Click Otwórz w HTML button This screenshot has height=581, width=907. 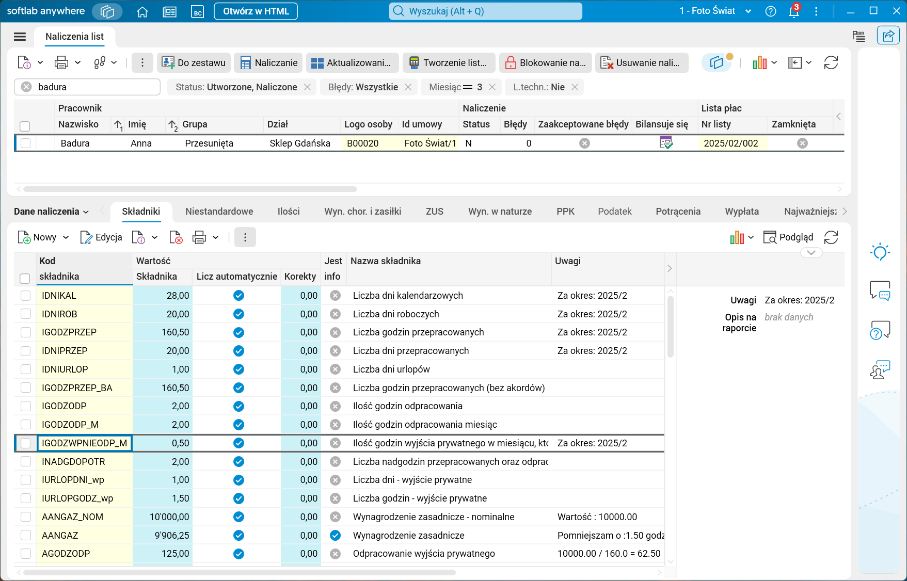256,11
